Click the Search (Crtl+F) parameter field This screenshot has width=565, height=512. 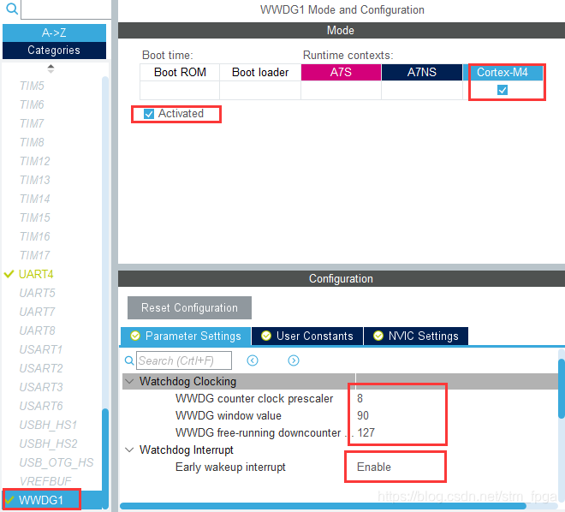pyautogui.click(x=184, y=360)
